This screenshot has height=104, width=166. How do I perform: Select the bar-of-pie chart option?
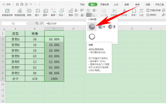[112, 27]
